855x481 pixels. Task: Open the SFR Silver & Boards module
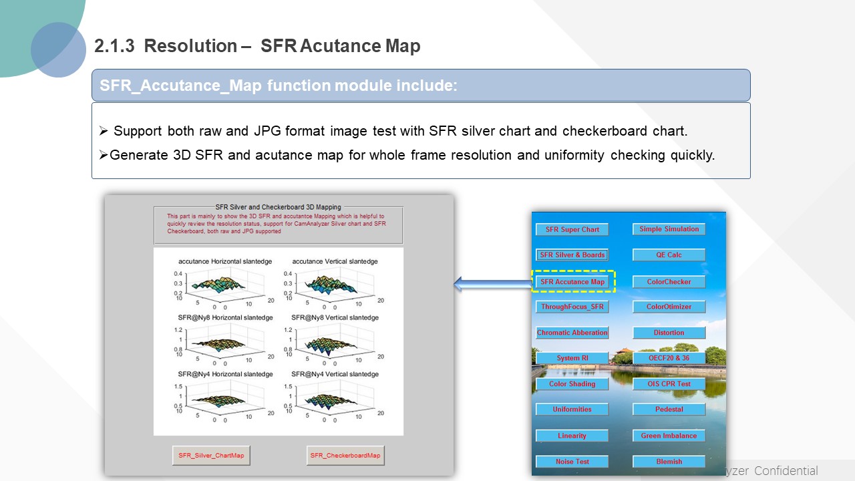(x=572, y=255)
